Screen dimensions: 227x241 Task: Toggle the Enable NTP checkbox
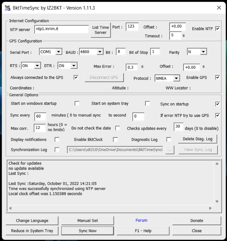click(x=217, y=29)
